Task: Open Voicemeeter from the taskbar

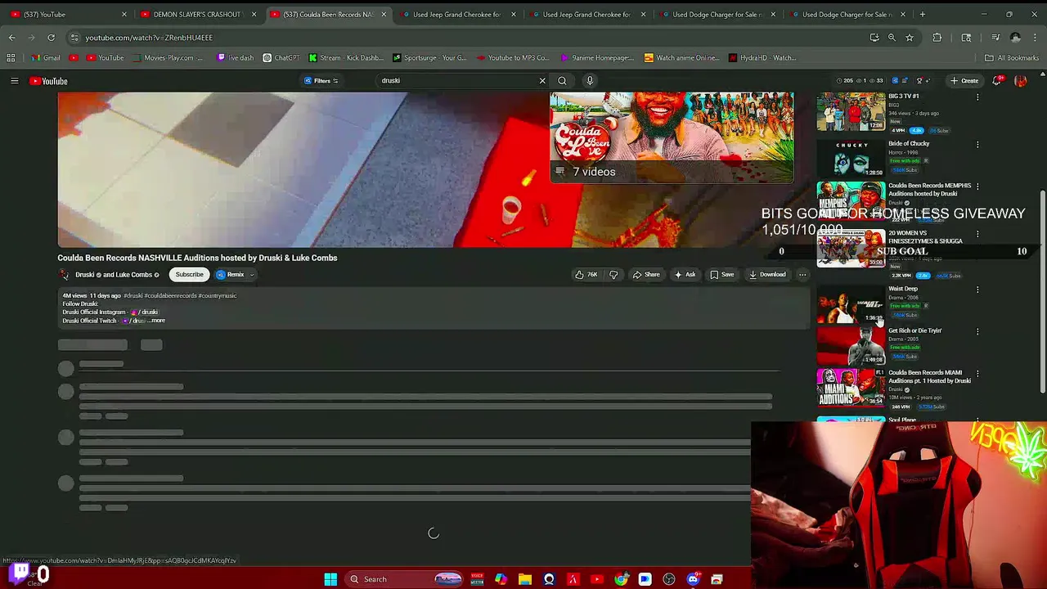Action: (477, 579)
